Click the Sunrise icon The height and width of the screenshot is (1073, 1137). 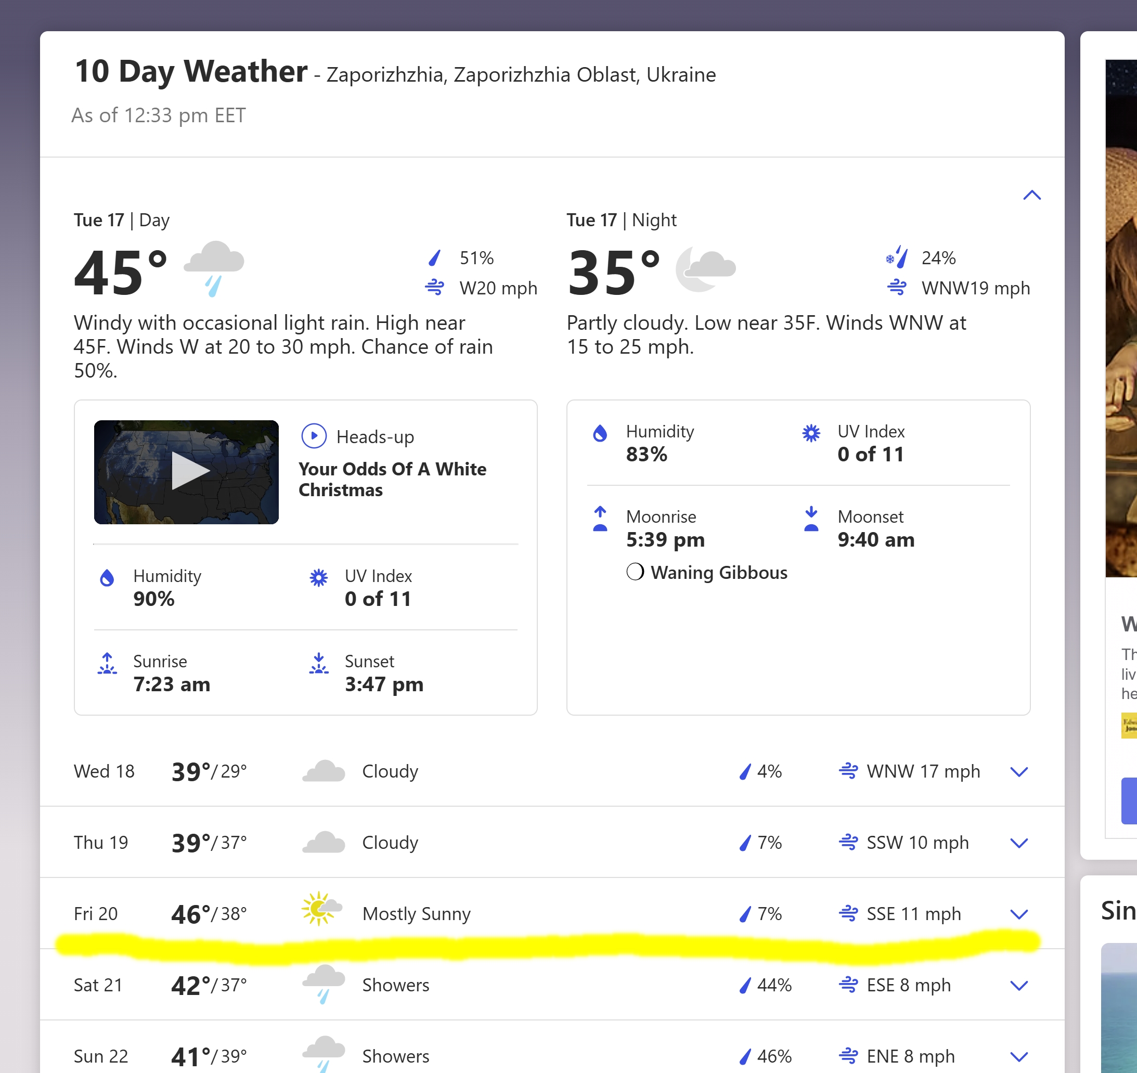click(x=107, y=664)
